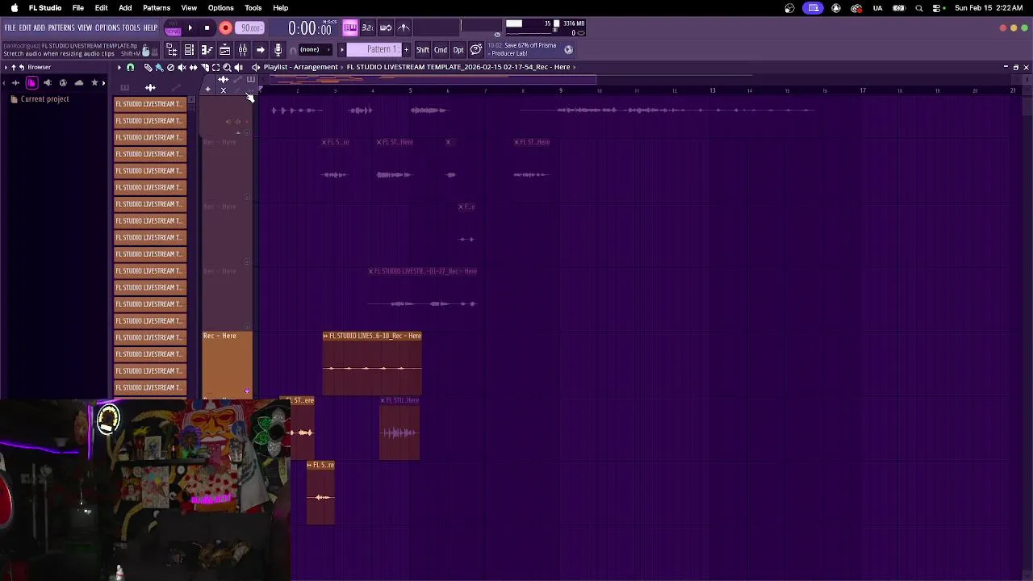Open the arrow before the Pattern 1 box
Screen dimensions: 1033x581
point(341,50)
